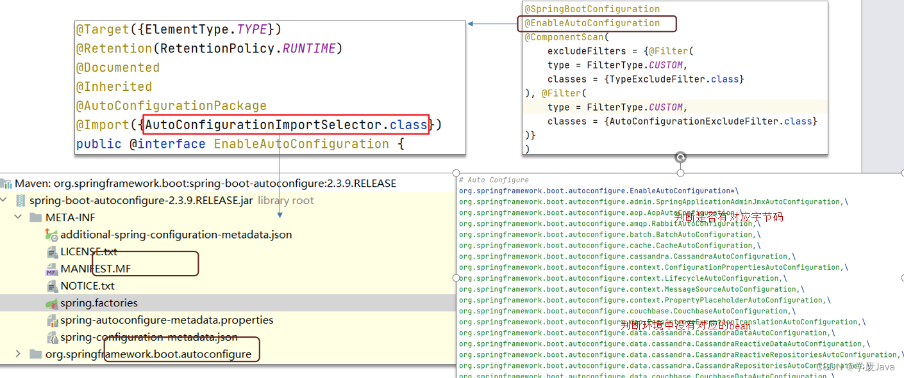904x378 pixels.
Task: Click the MF icon of MANIFEST.MF
Action: coord(51,269)
